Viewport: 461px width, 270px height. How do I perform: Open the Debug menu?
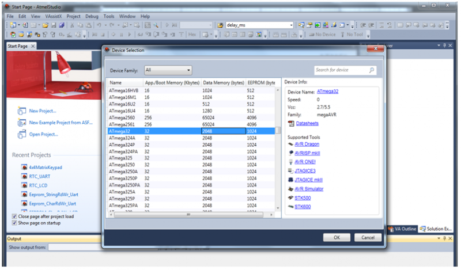tap(92, 17)
